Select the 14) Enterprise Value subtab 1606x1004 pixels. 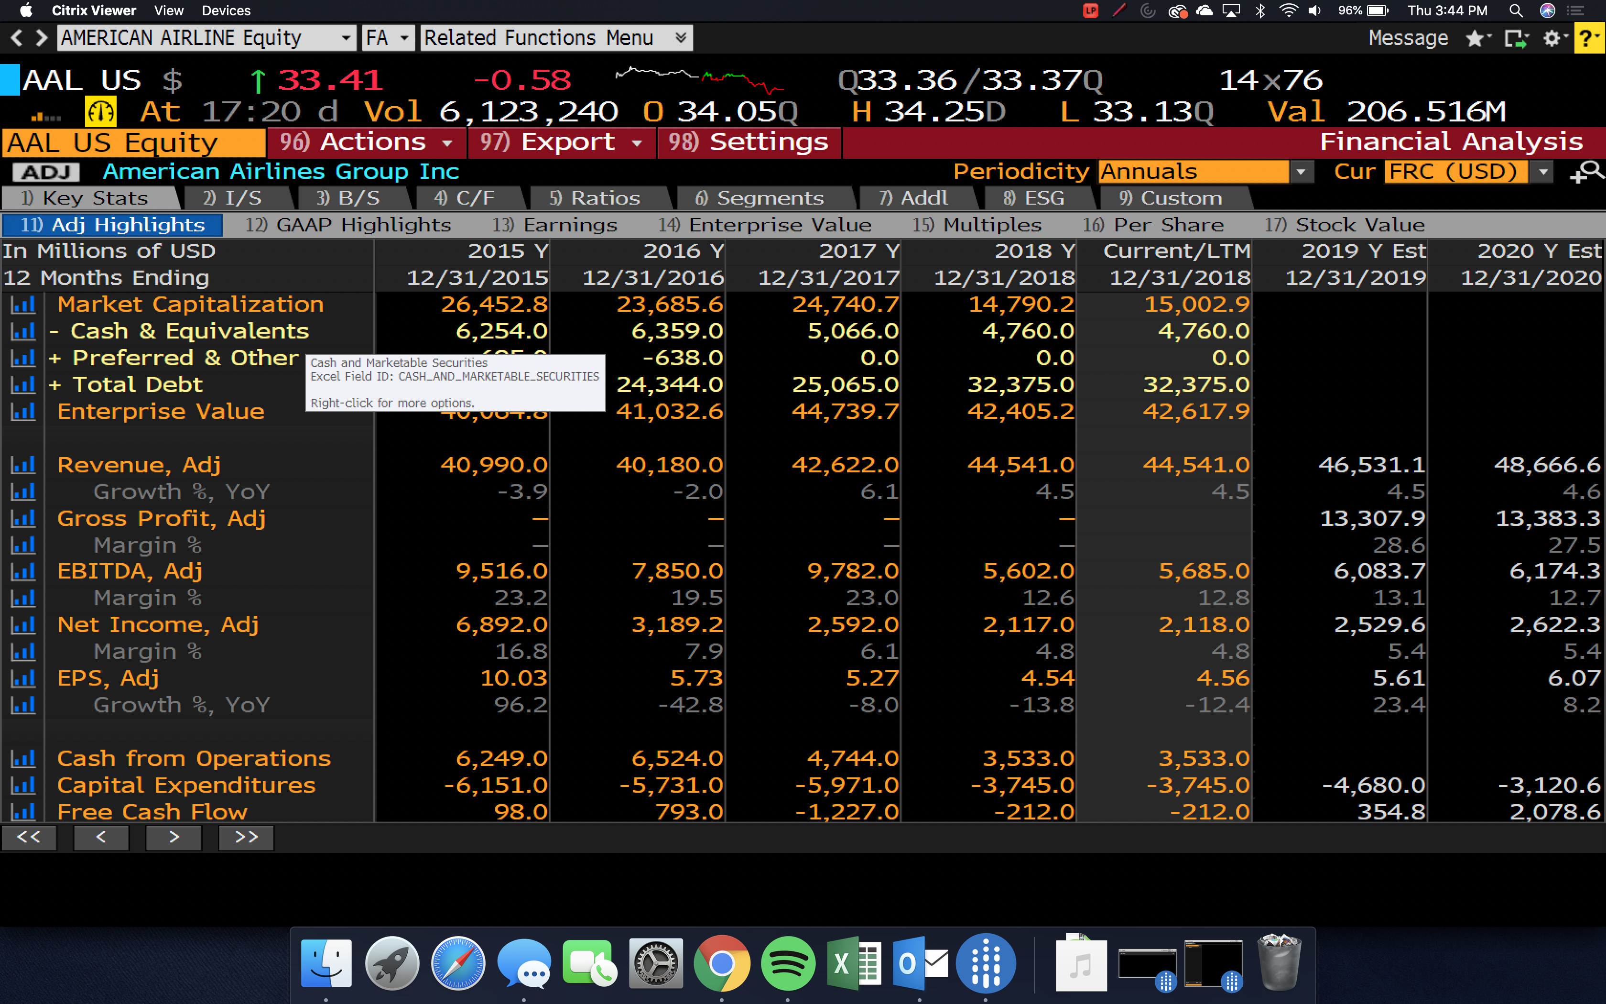[764, 225]
